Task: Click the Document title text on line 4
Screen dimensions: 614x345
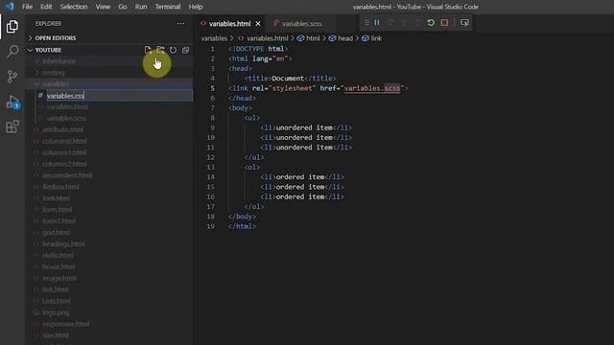Action: pos(288,79)
